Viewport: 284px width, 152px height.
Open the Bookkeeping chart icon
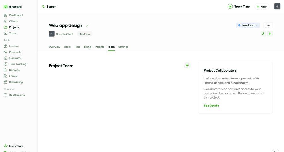pos(6,95)
